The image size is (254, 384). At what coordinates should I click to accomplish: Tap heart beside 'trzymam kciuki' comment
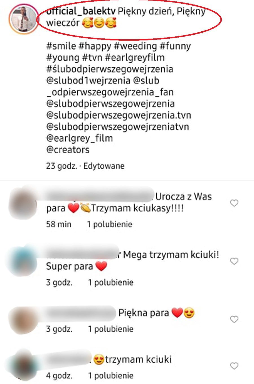coord(234,366)
